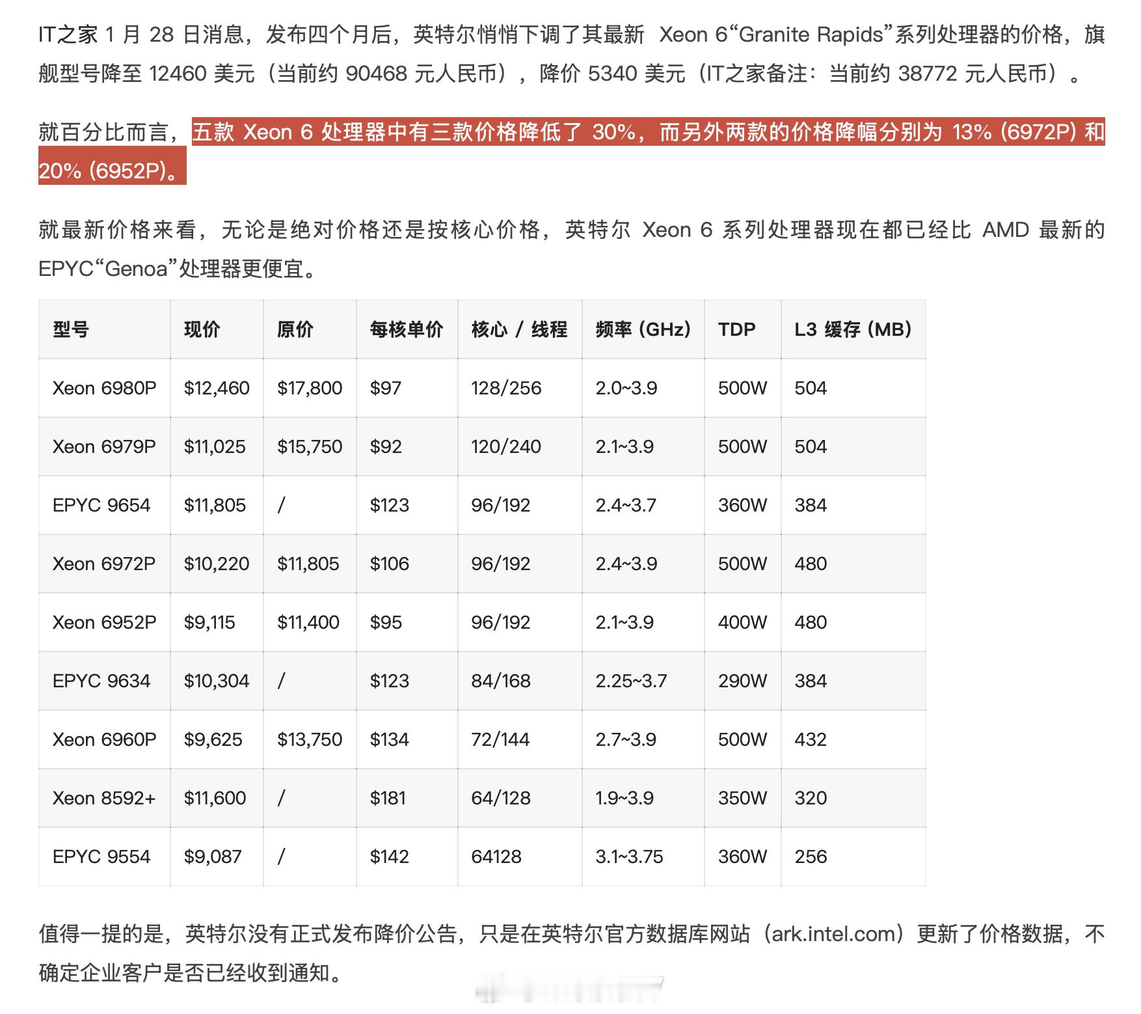Click the core count 84/168
Viewport: 1141px width, 1014px height.
coord(501,681)
